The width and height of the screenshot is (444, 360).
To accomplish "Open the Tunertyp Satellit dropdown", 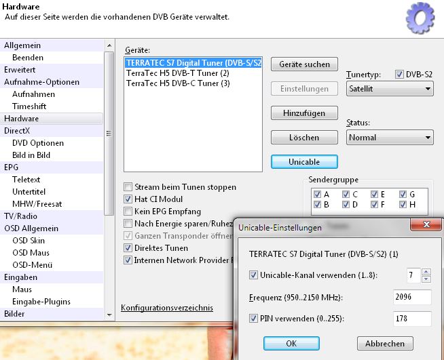I will pyautogui.click(x=389, y=89).
